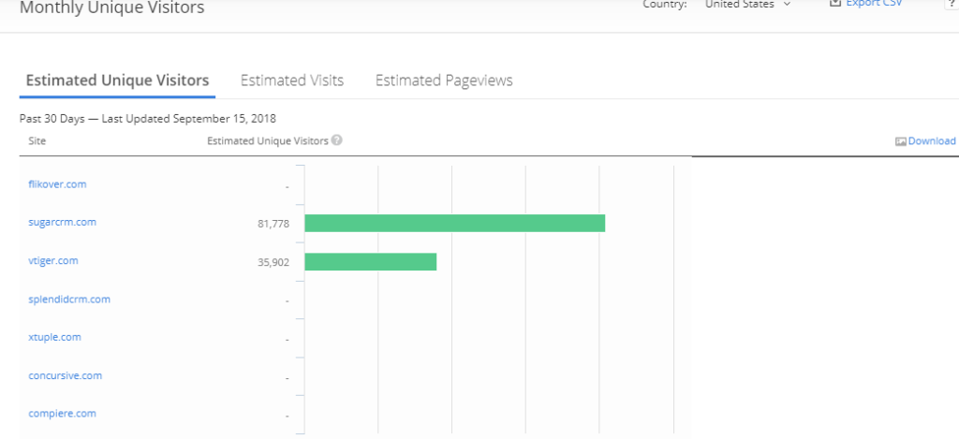The width and height of the screenshot is (959, 439).
Task: Open the compiere.com link
Action: (x=62, y=414)
